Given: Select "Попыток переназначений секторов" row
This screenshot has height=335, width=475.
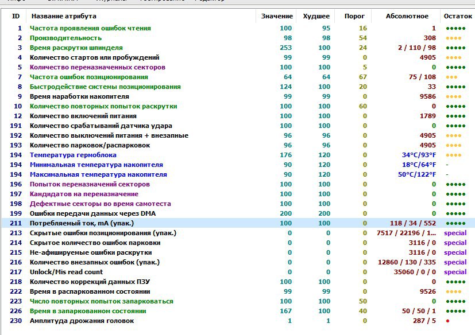Looking at the screenshot, I should tap(238, 184).
